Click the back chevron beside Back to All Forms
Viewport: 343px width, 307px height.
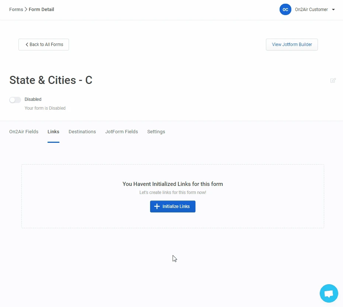[27, 45]
